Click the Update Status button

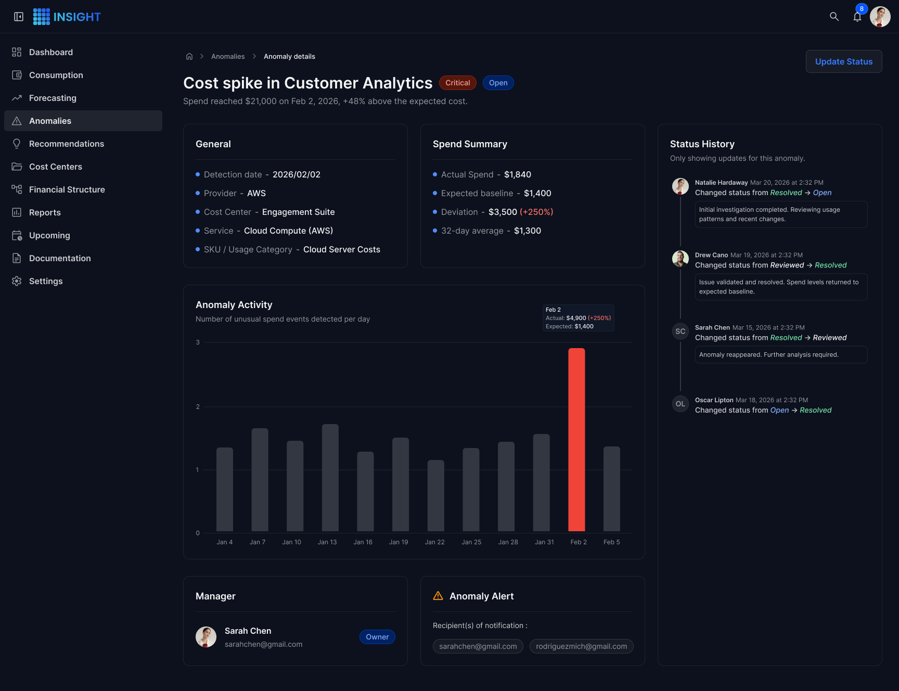[844, 61]
